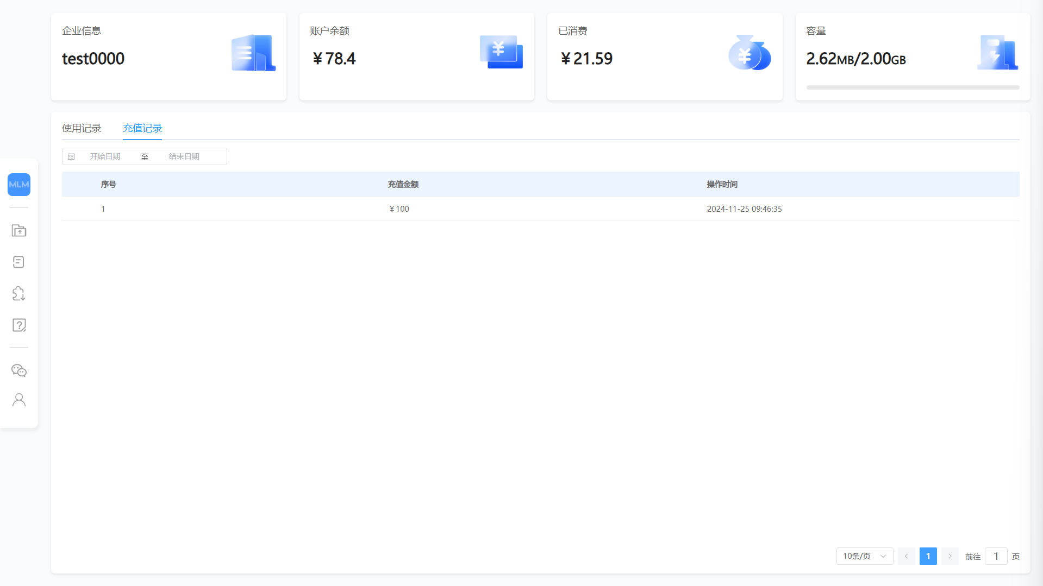Select page 1 in pagination
1043x586 pixels.
[928, 556]
